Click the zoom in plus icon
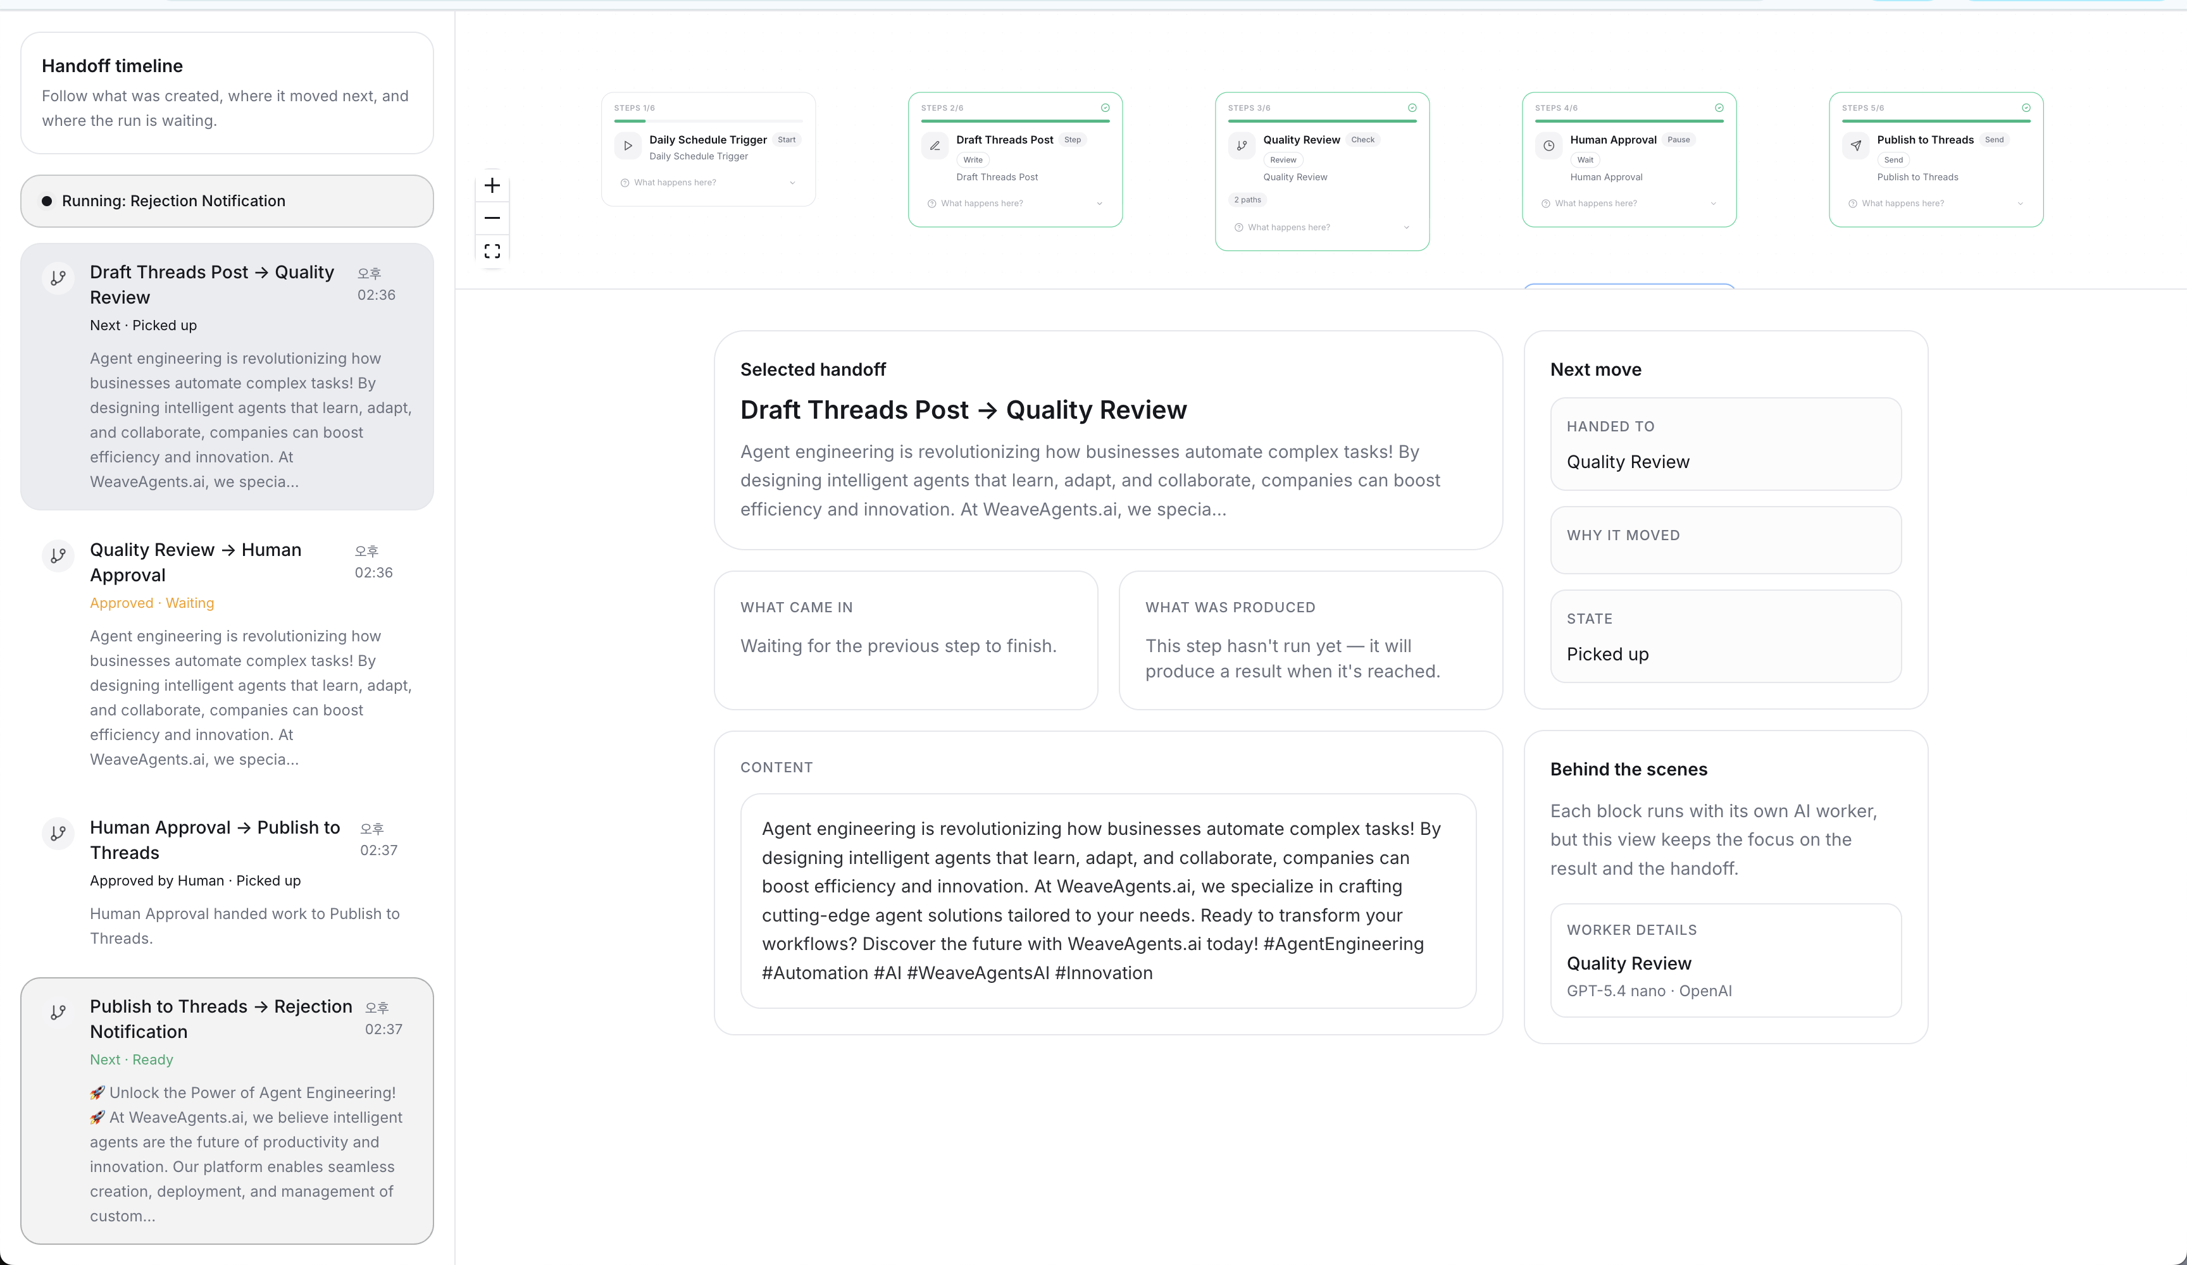The image size is (2187, 1265). pyautogui.click(x=492, y=186)
